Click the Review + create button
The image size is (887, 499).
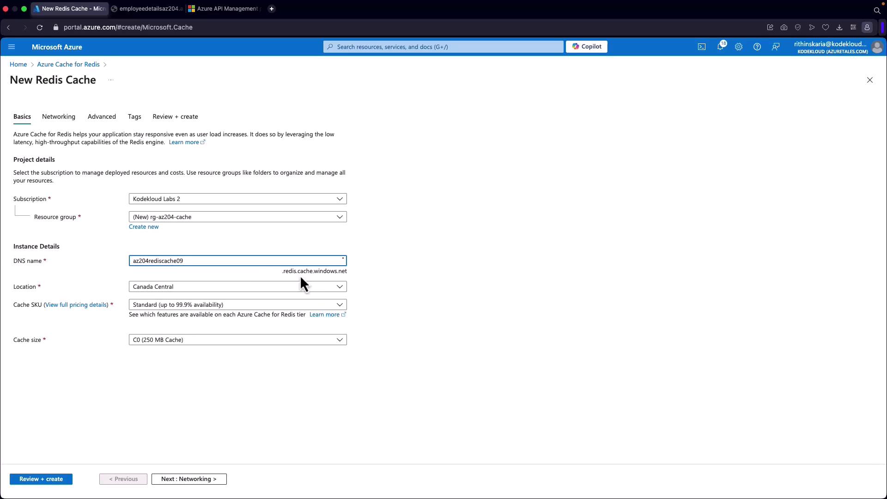(x=41, y=479)
